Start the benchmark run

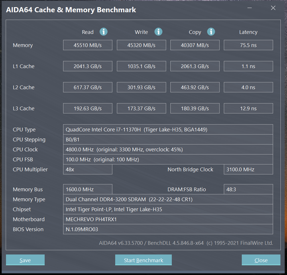click(x=143, y=260)
